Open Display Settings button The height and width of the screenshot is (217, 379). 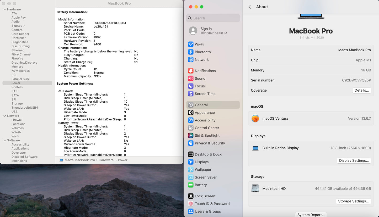[354, 160]
